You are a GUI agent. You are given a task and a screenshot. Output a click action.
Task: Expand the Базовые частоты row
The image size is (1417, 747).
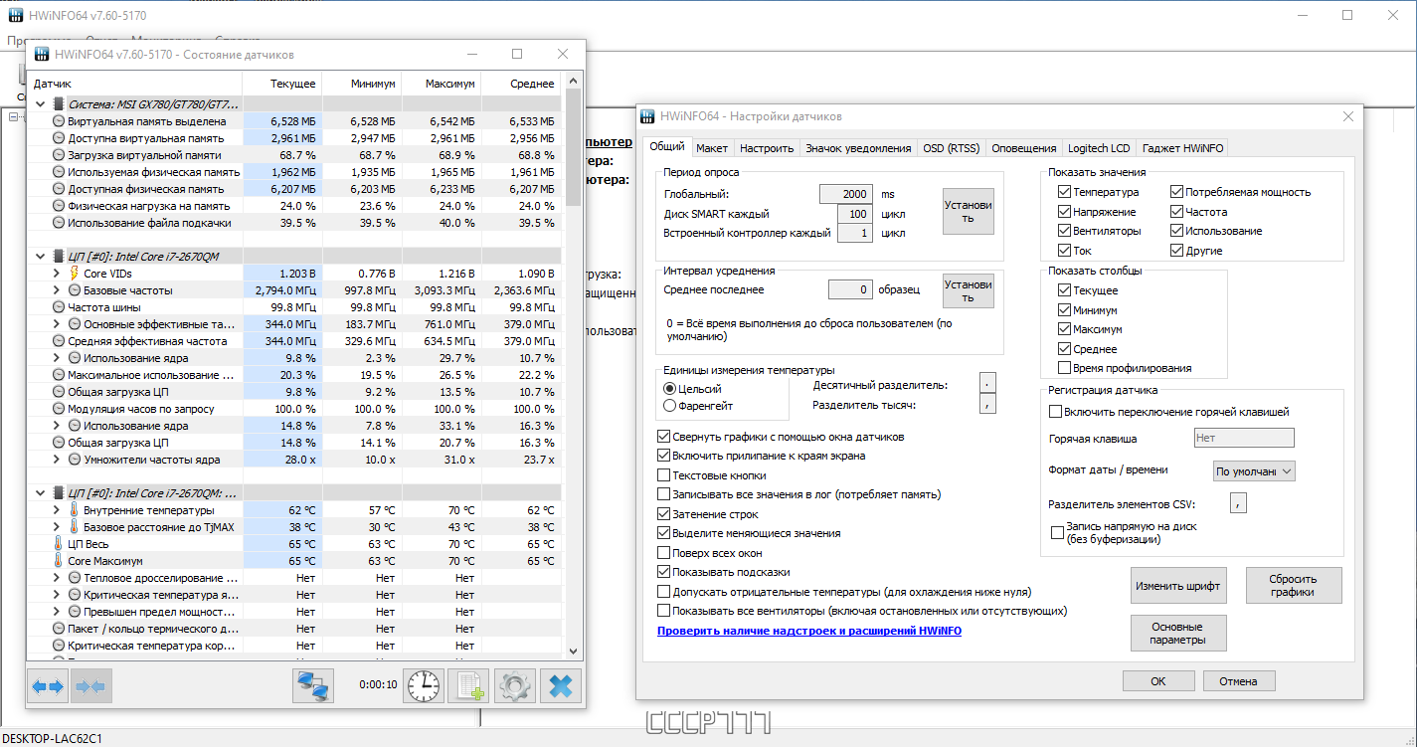point(57,289)
